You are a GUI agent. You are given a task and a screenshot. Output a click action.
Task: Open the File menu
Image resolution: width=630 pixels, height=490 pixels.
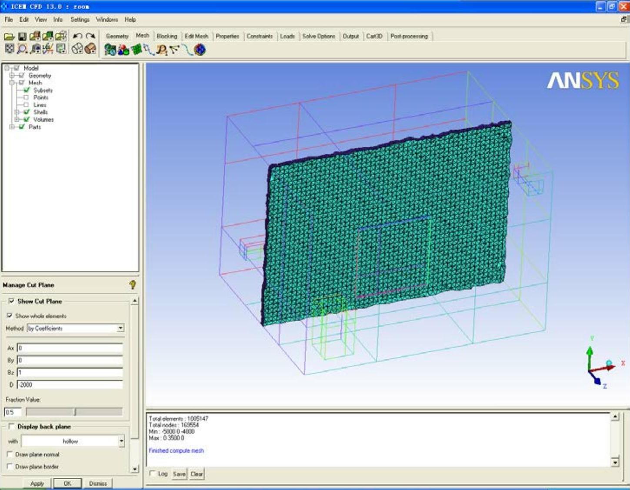pos(9,20)
